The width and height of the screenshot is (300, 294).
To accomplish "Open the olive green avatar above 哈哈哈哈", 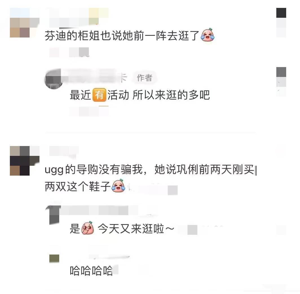I will point(54,258).
